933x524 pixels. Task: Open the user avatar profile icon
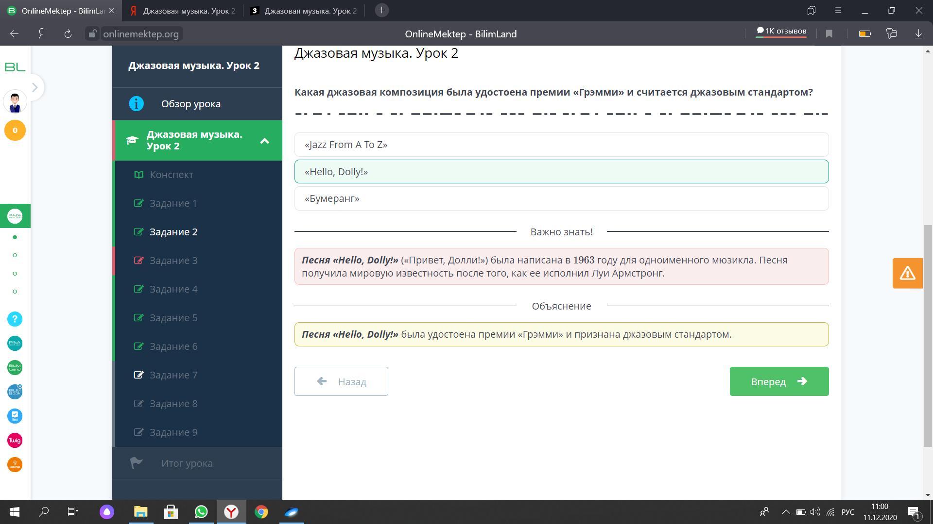click(15, 102)
